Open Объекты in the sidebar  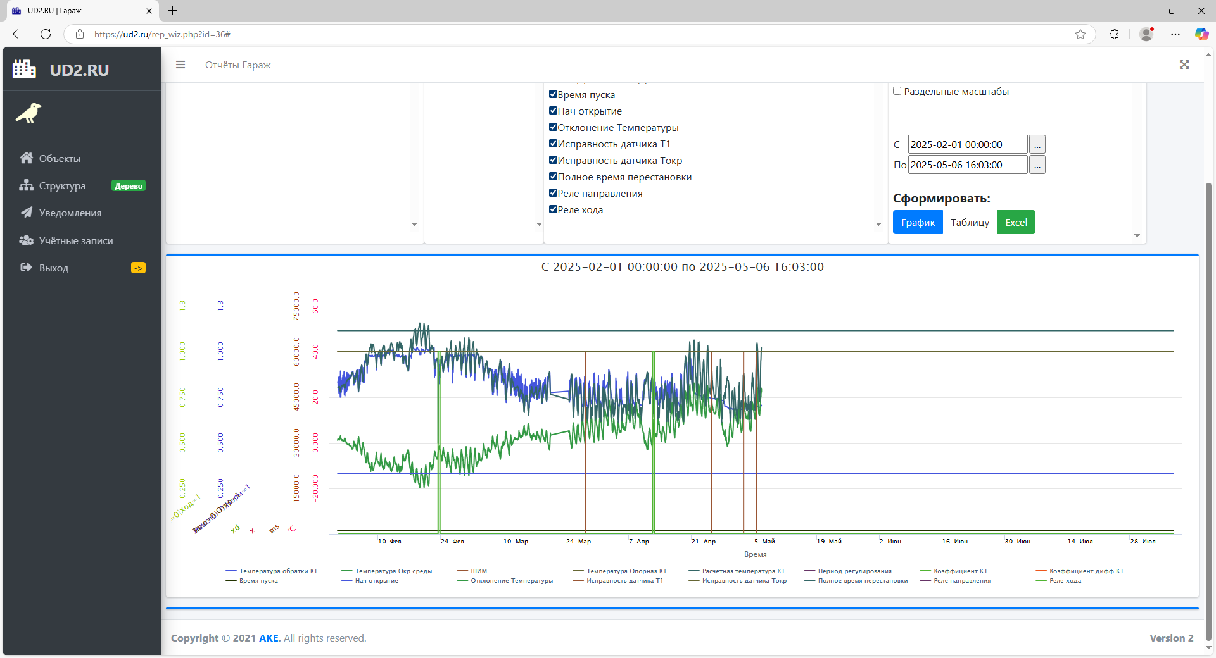[x=60, y=158]
